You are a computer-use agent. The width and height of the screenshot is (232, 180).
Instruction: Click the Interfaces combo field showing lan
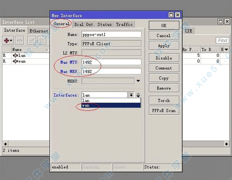(x=104, y=95)
